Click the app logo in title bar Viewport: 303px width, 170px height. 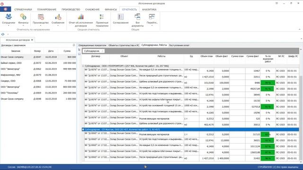coord(2,4)
